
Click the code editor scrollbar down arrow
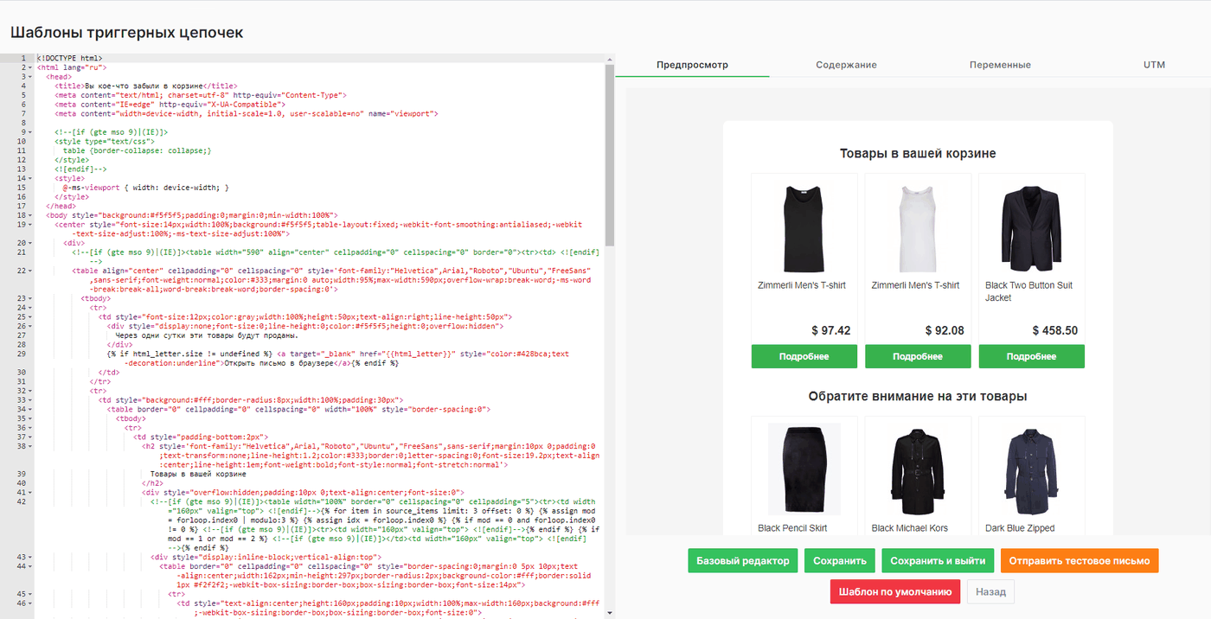coord(609,613)
